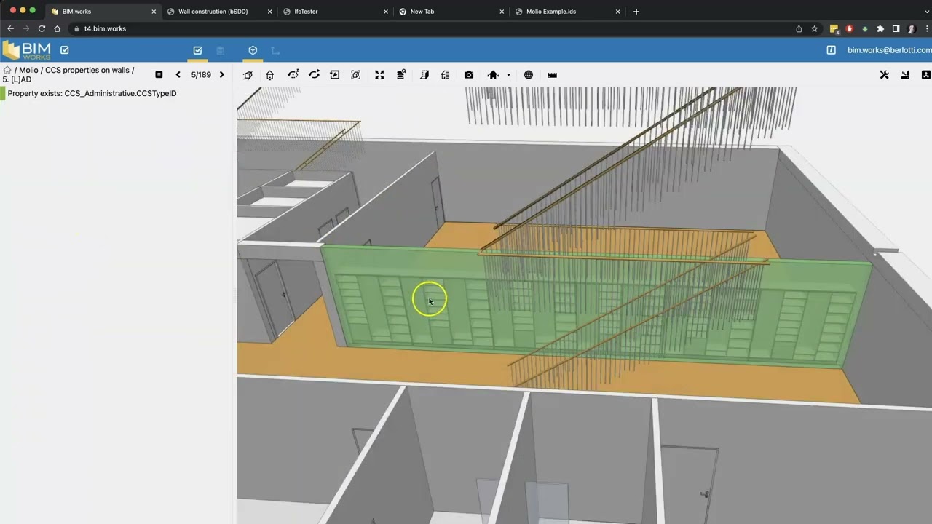Close the Wall construction (bSDD) browser tab
932x524 pixels.
[x=270, y=12]
